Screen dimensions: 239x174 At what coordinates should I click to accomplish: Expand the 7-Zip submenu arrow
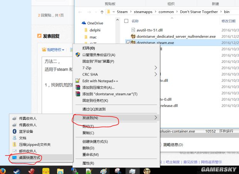click(x=156, y=68)
